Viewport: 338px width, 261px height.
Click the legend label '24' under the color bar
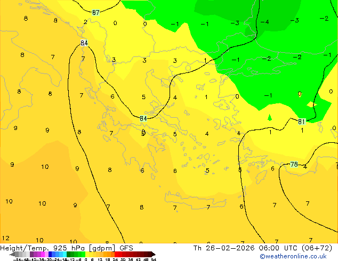point(115,259)
